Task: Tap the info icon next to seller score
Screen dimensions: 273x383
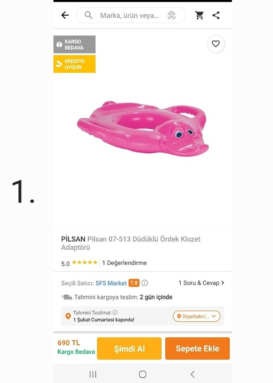Action: pos(145,283)
